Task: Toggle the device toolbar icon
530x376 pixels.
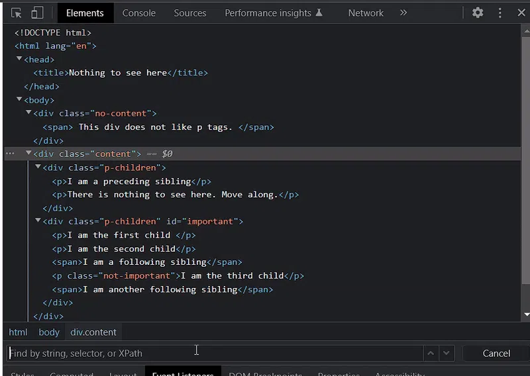Action: (x=37, y=13)
